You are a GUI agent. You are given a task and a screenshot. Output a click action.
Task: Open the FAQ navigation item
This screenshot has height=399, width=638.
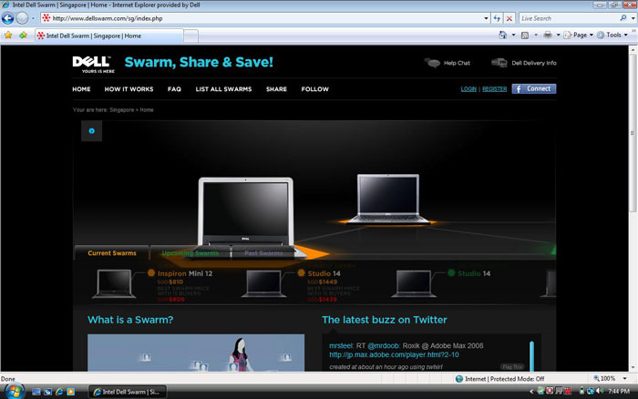click(x=174, y=89)
